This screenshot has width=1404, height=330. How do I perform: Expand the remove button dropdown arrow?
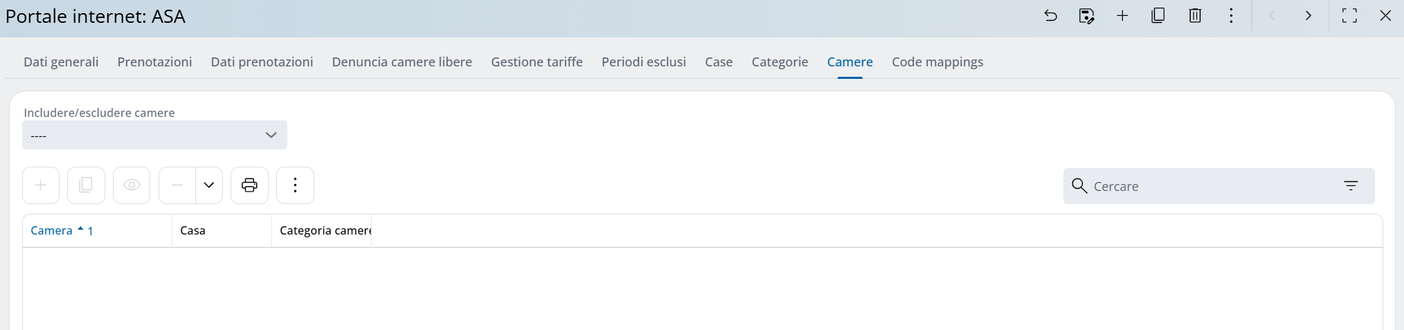coord(208,185)
